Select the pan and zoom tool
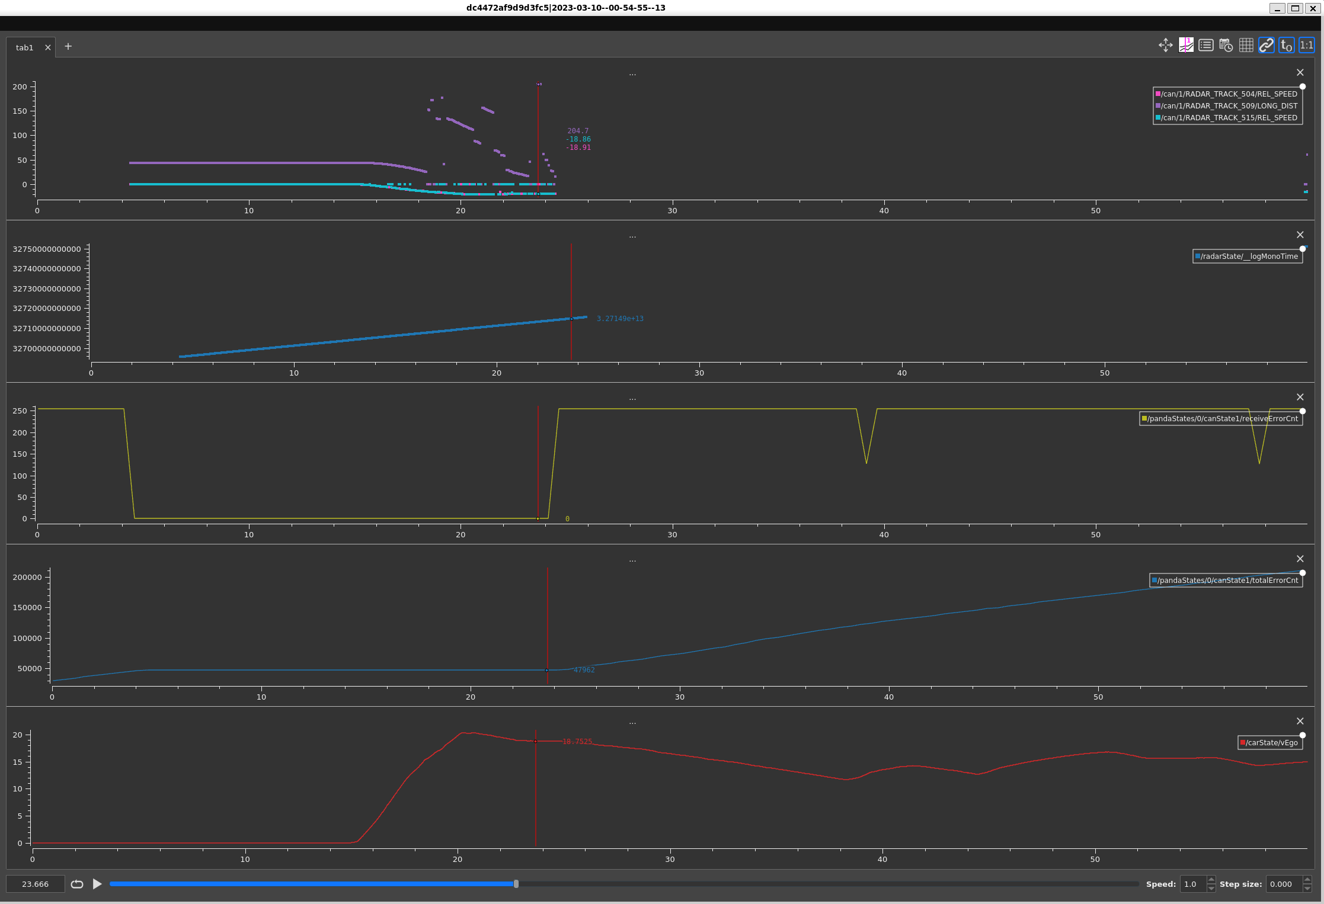This screenshot has height=904, width=1324. (1165, 45)
